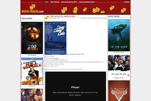Click the video player showing Plopp! error
Viewport: 151px width, 101px height.
[x=75, y=86]
